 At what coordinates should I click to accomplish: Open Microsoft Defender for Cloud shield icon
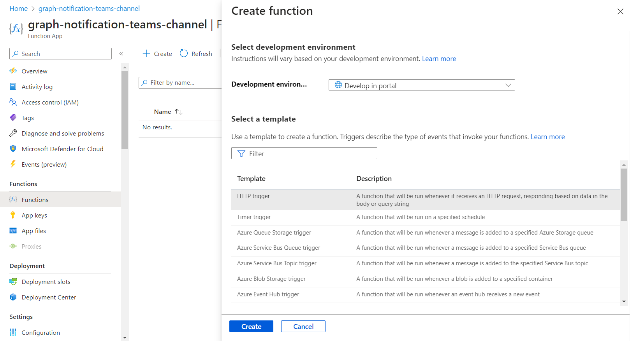point(13,149)
